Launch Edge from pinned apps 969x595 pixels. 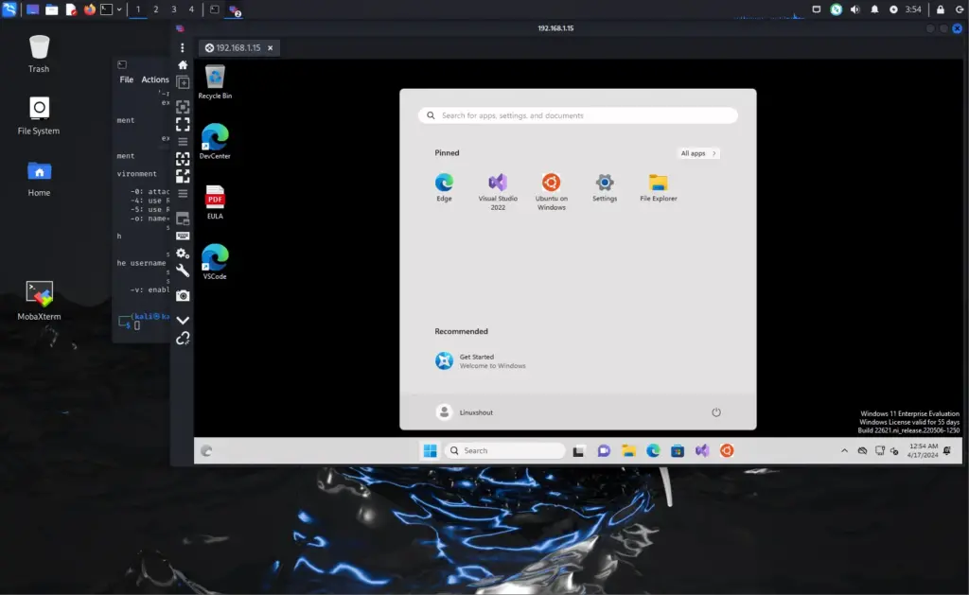[x=444, y=187]
